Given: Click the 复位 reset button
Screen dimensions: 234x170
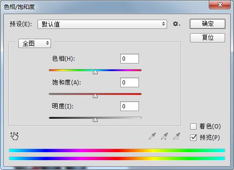Looking at the screenshot, I should tap(207, 38).
